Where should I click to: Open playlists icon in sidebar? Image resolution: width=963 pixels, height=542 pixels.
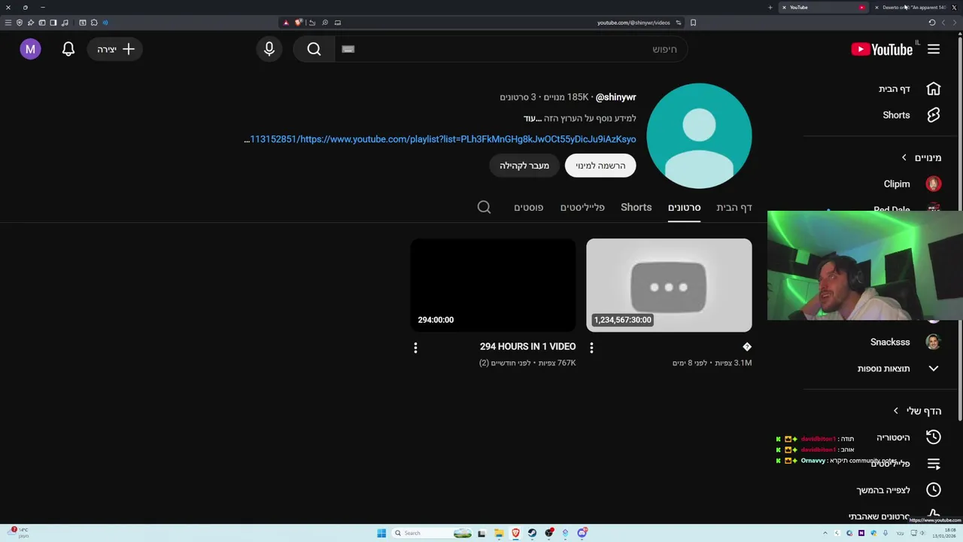coord(934,464)
